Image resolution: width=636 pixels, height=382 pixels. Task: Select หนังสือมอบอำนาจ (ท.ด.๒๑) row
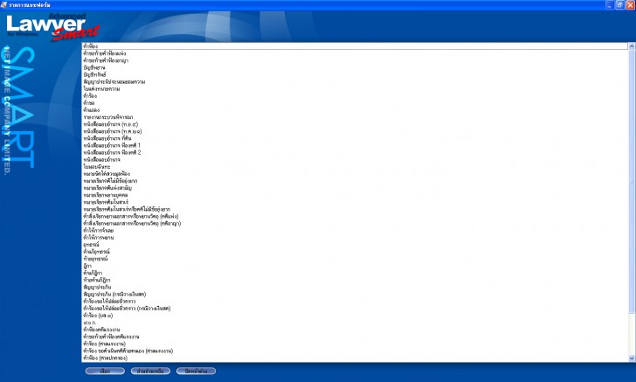coord(355,131)
